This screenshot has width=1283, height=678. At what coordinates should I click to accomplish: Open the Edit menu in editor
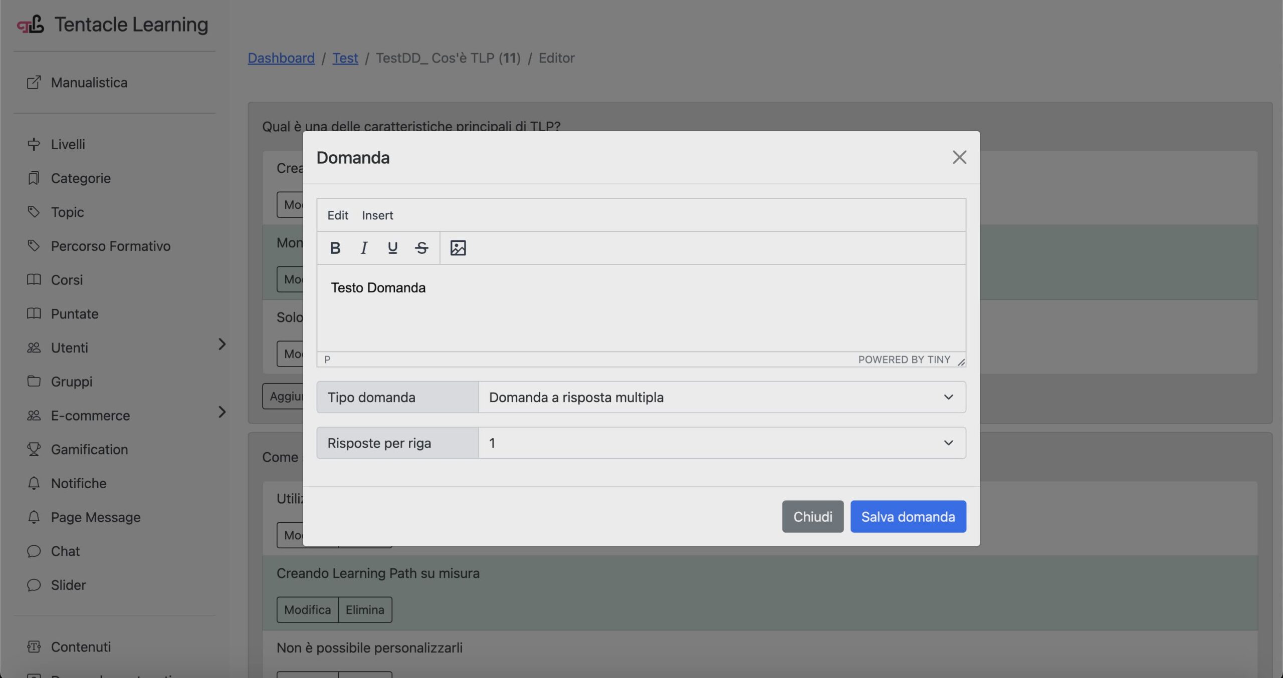[x=337, y=215]
